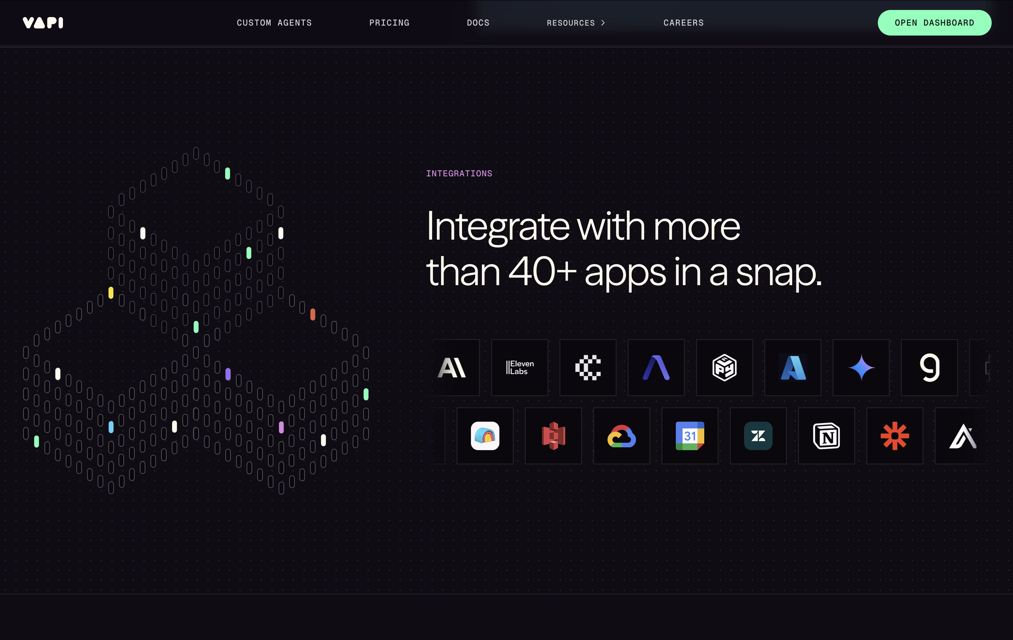Choose the Google Cloud integration icon
Screen dimensions: 1013x640
[622, 436]
